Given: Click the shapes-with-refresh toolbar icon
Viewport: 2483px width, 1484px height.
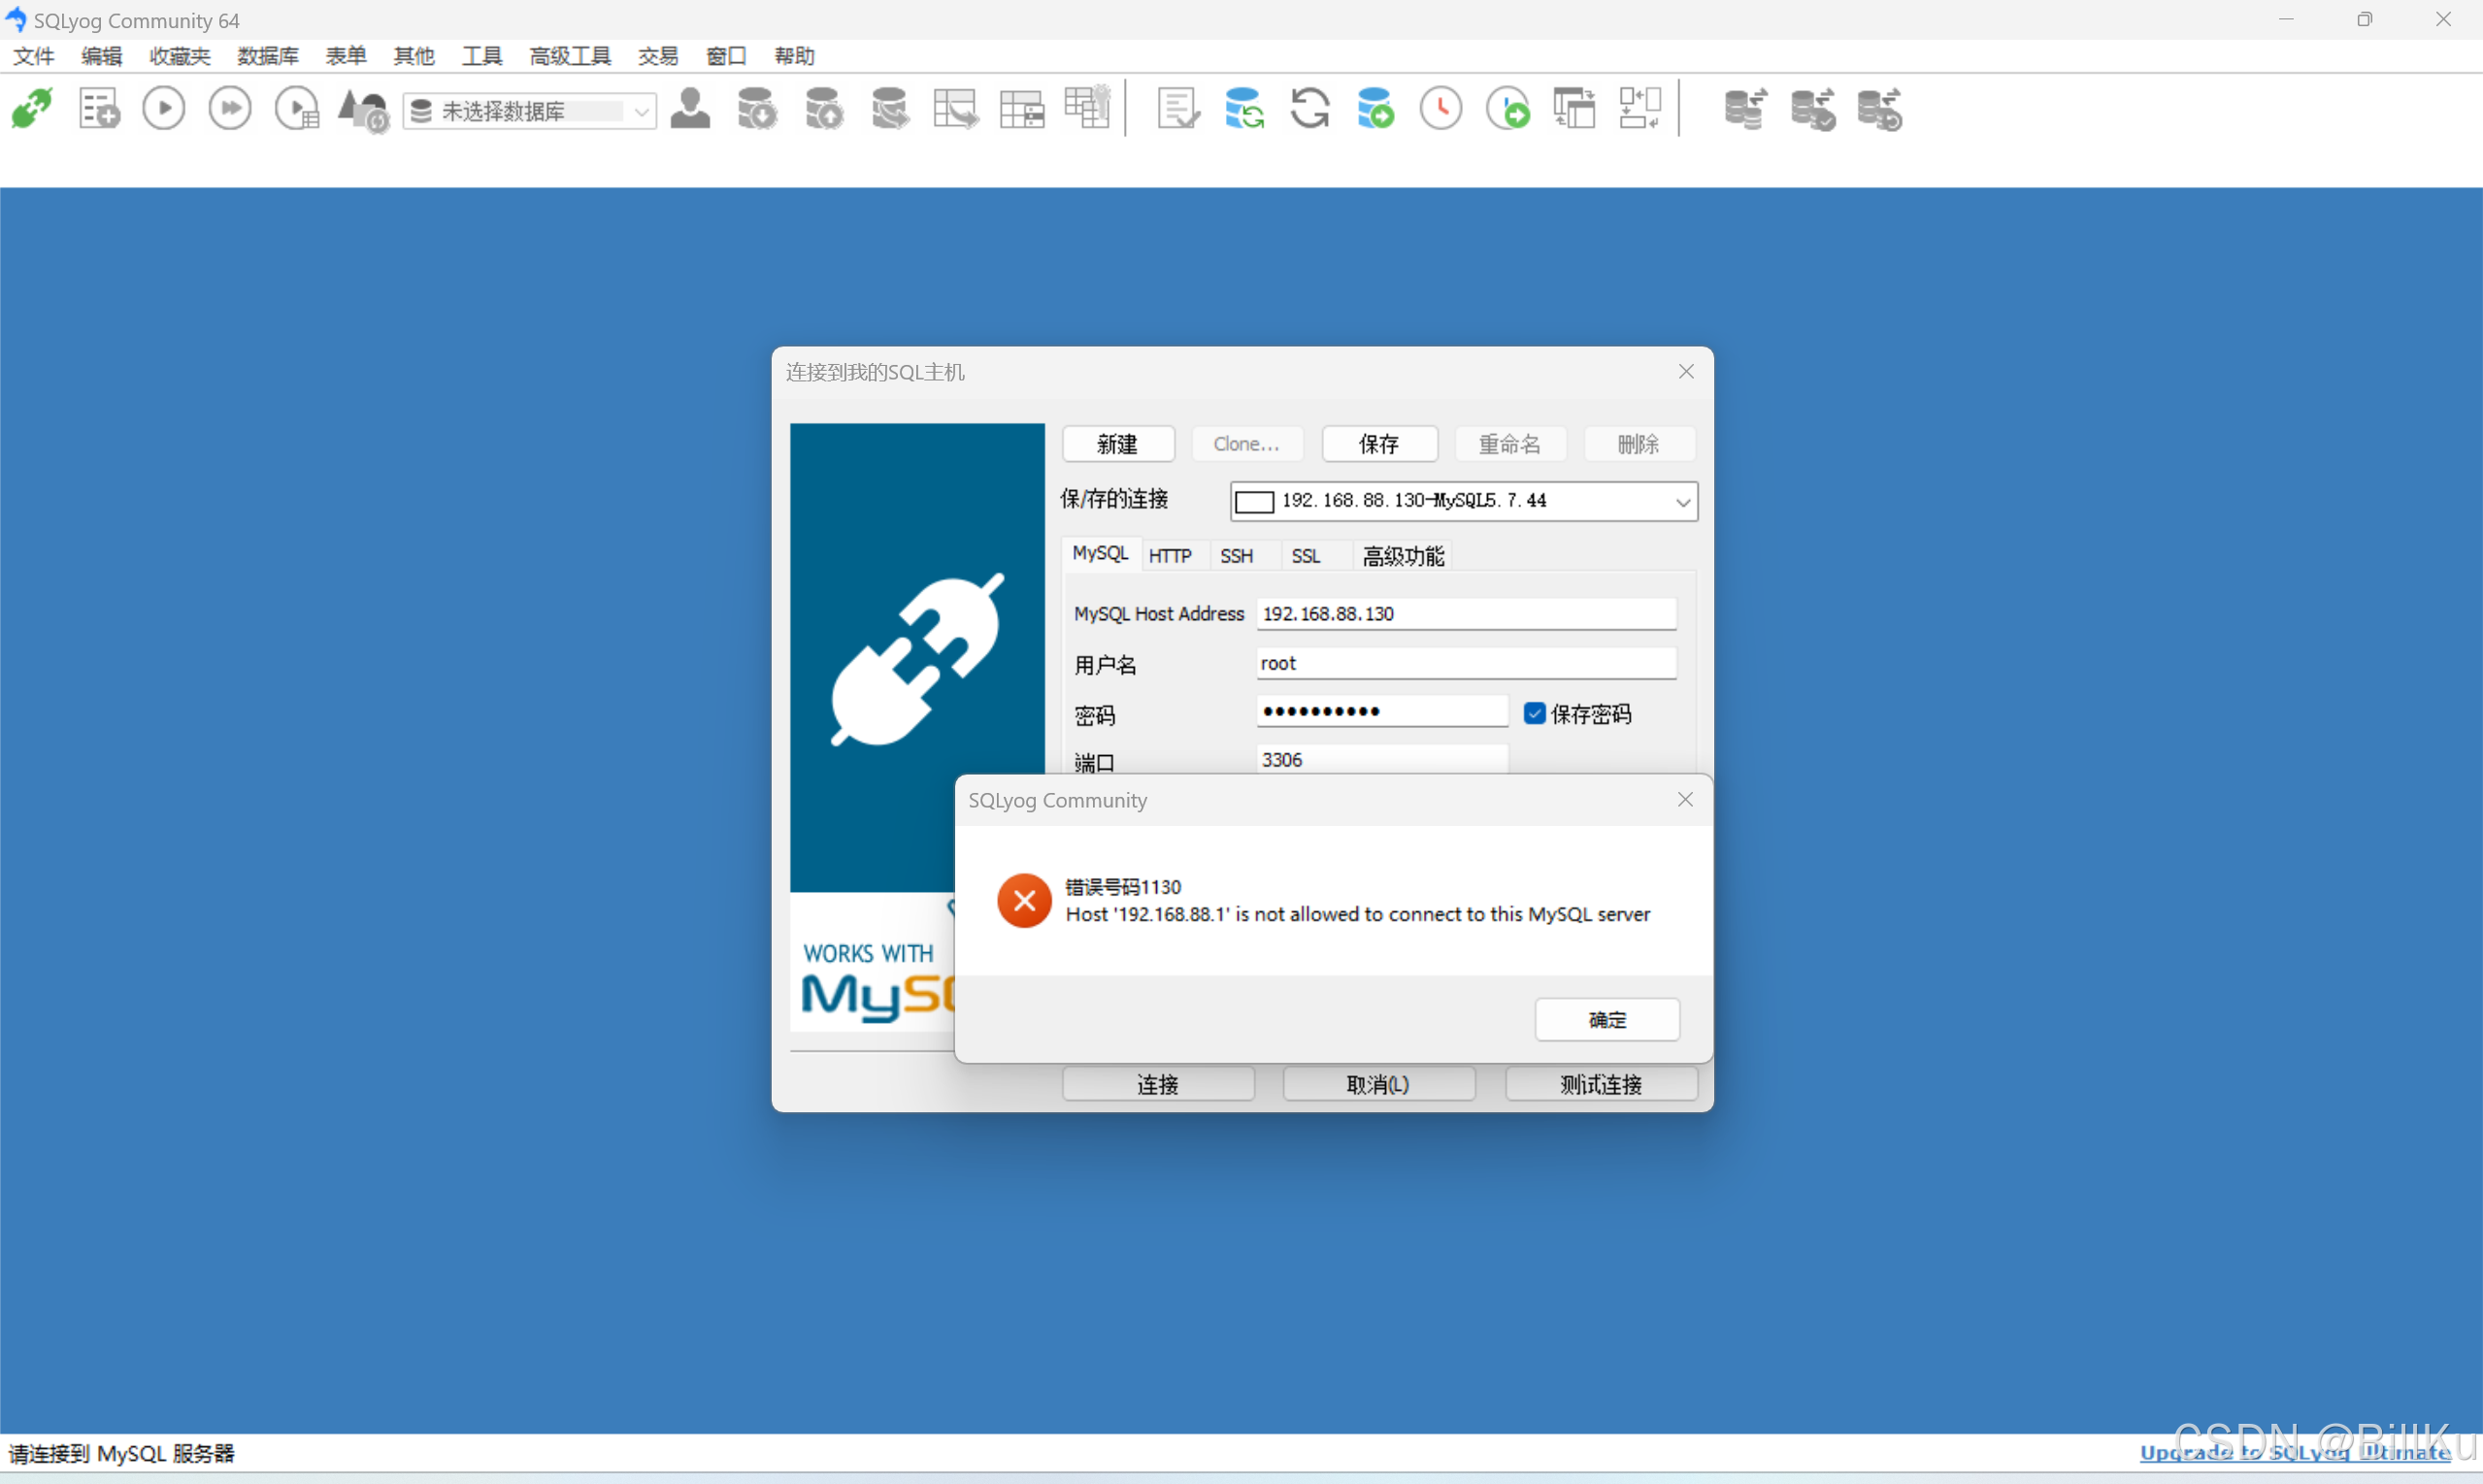Looking at the screenshot, I should 363,110.
